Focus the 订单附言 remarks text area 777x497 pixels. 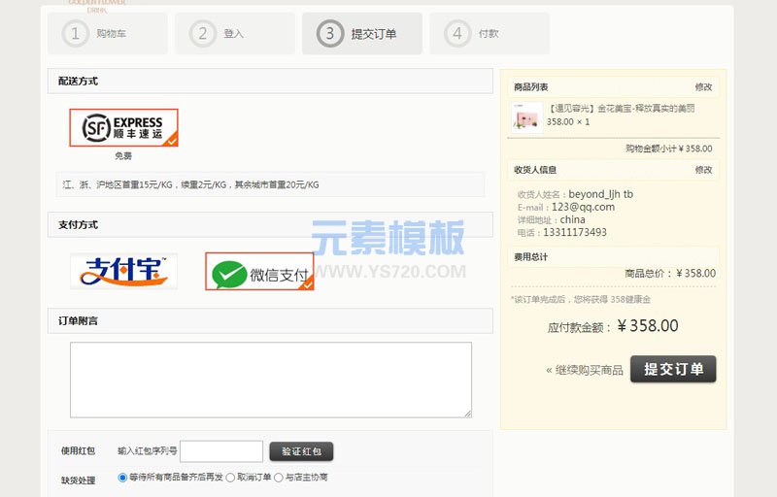pos(271,381)
